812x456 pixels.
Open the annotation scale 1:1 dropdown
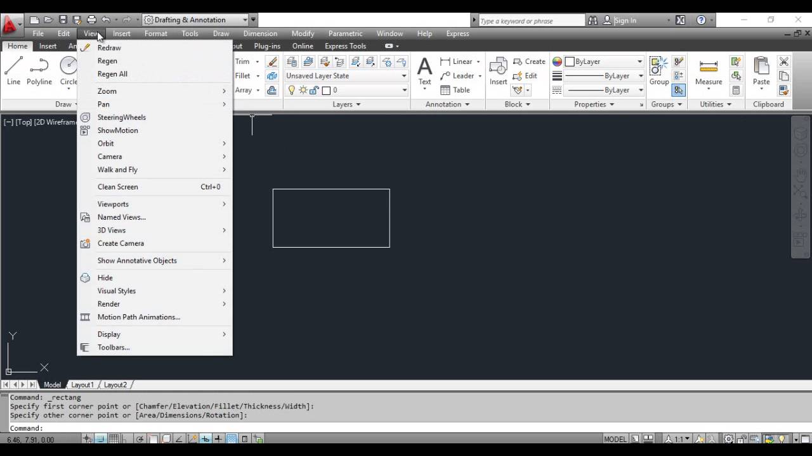pos(678,439)
